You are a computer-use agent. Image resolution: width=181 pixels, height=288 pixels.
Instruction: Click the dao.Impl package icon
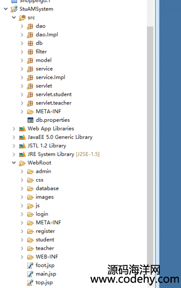pos(30,35)
